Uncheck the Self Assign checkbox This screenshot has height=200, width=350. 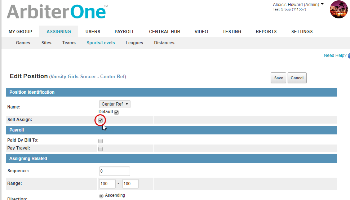[x=101, y=120]
